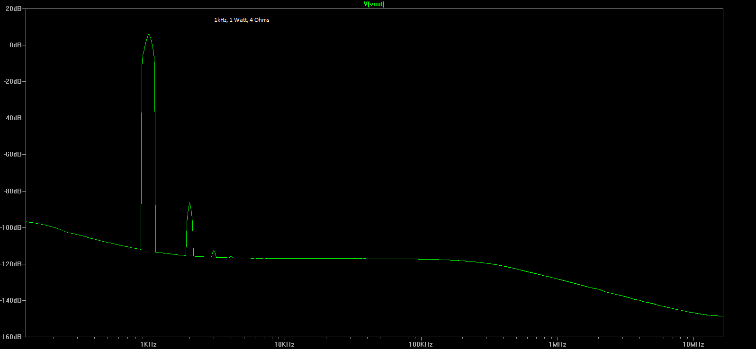Click the -20dB axis label
This screenshot has width=756, height=349.
point(13,81)
